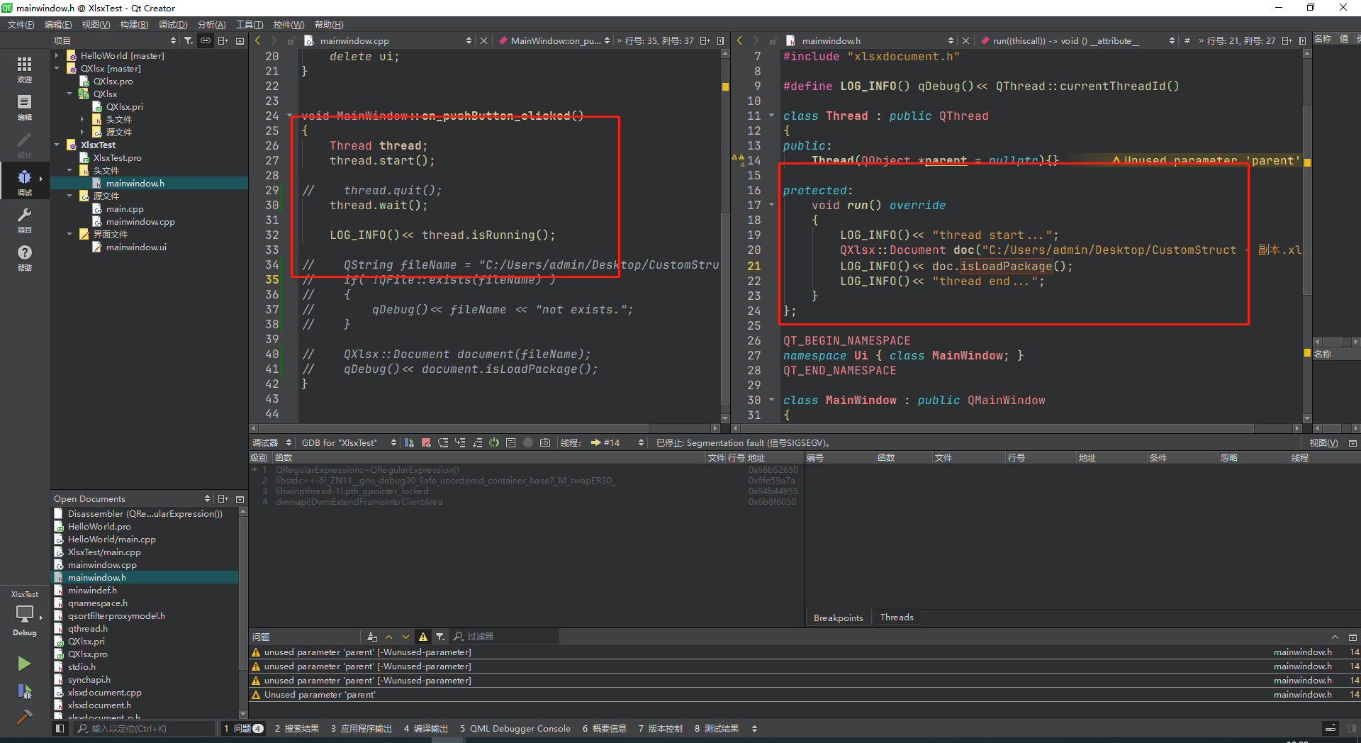
Task: Click the Threads button
Action: click(896, 617)
